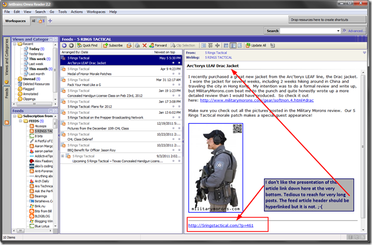
Task: Collapse the Recent folder in views tree
Action: (x=14, y=44)
